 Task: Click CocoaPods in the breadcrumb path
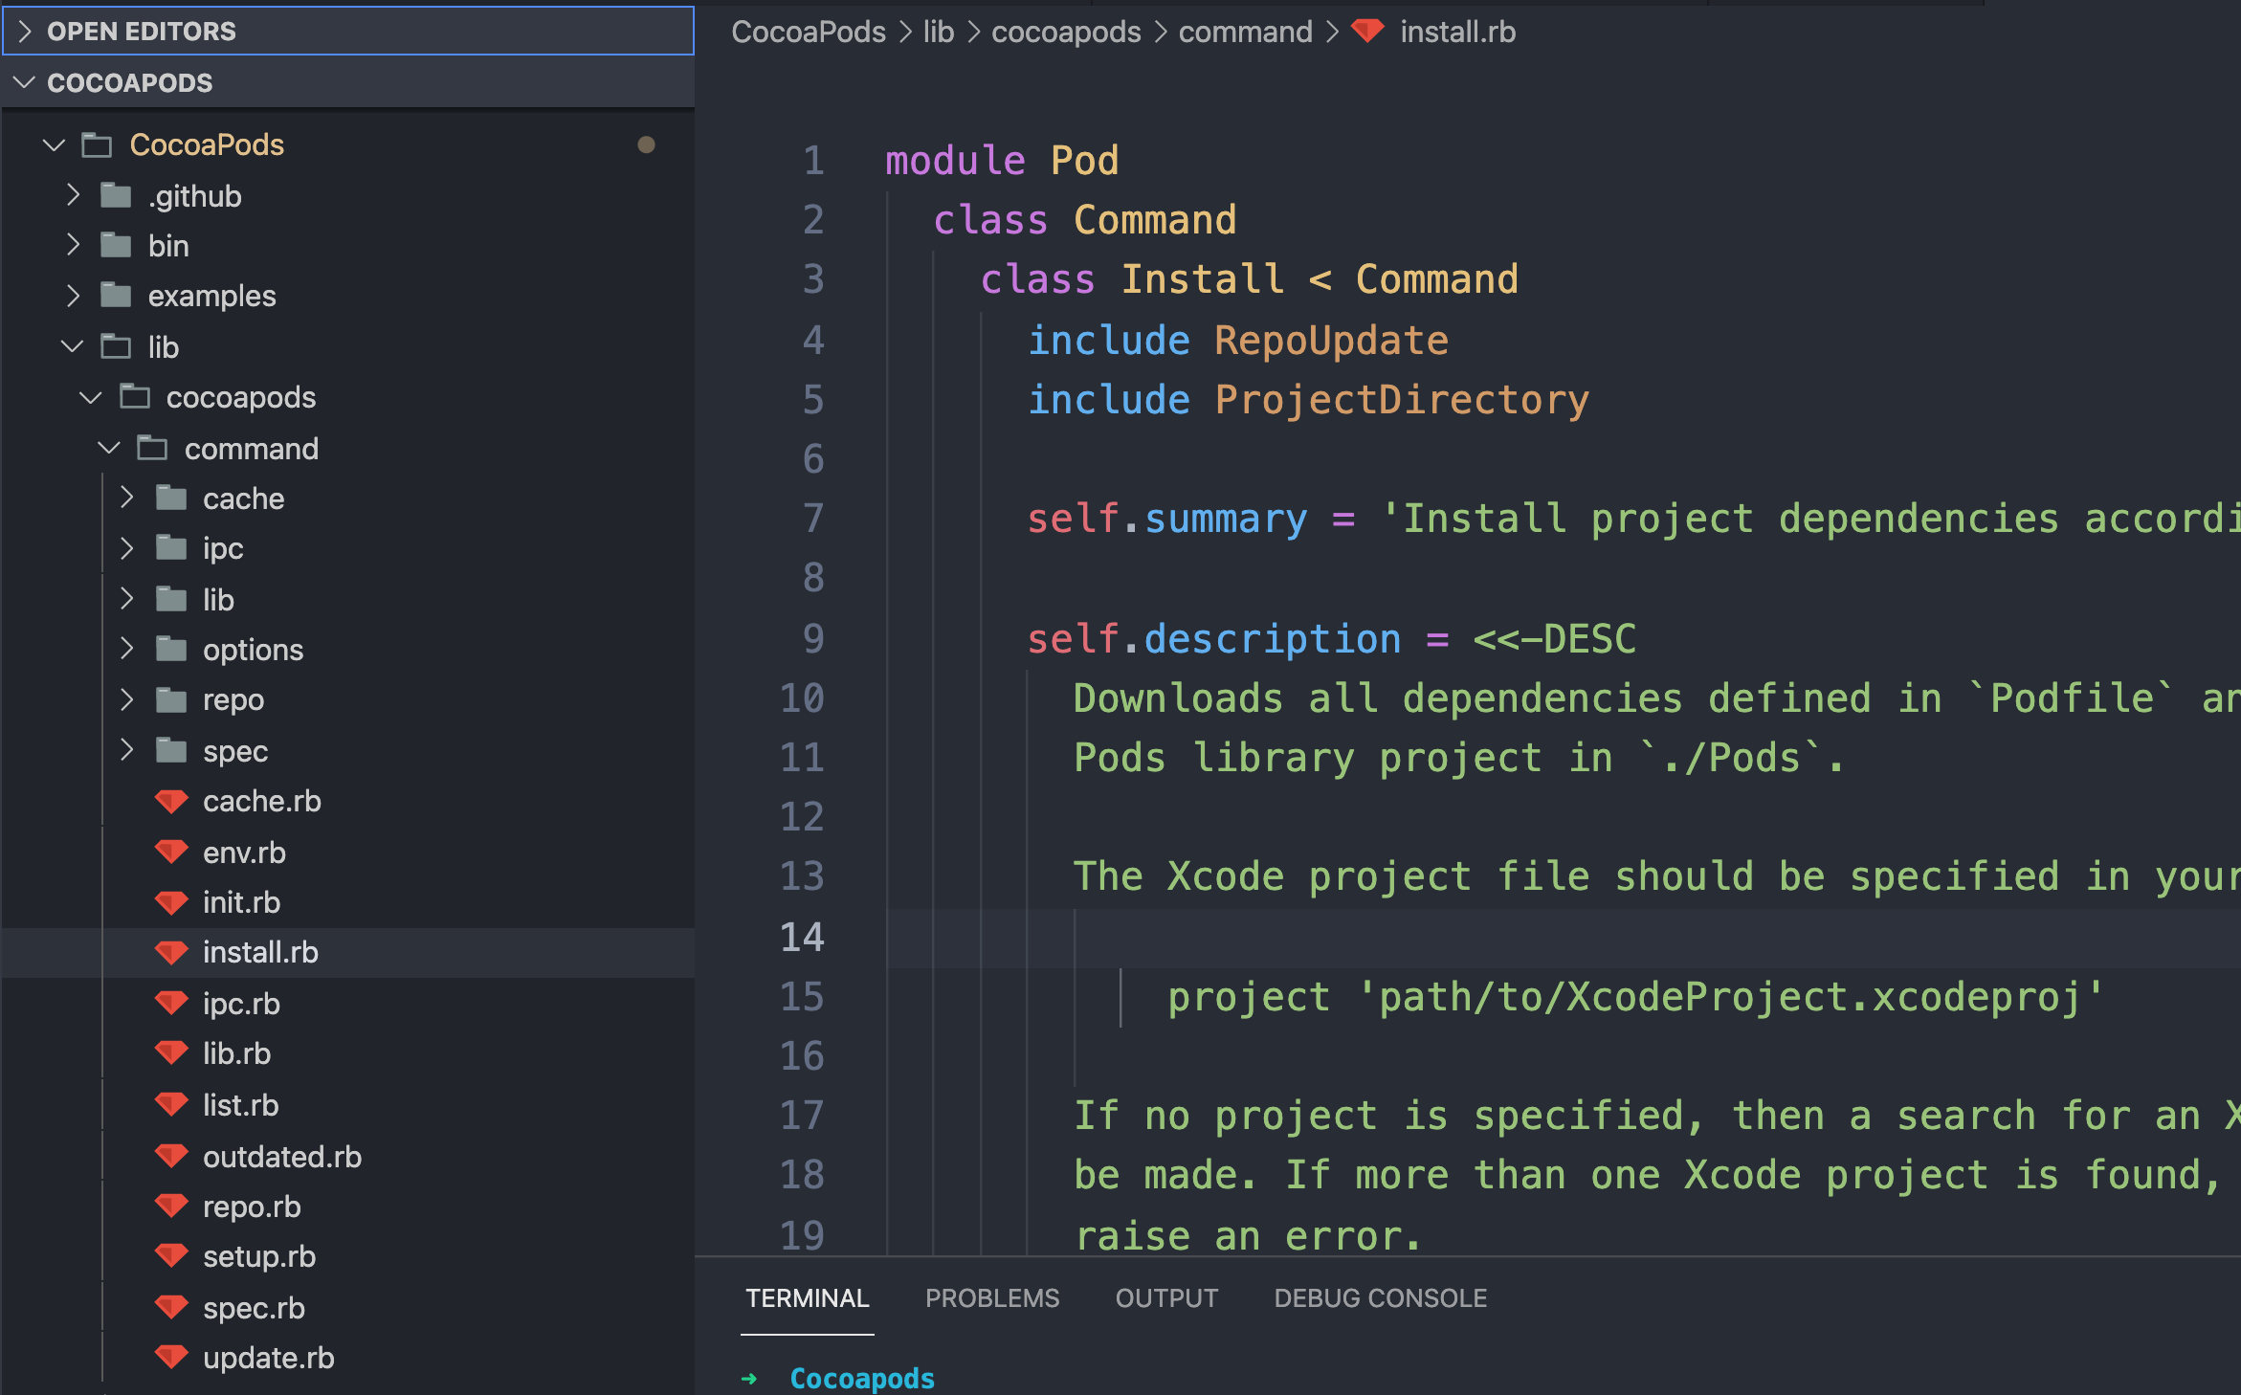click(x=809, y=32)
